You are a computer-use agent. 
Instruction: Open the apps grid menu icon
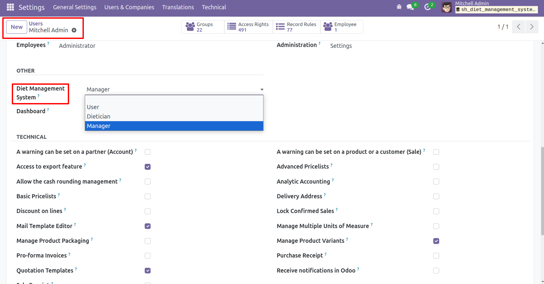coord(10,7)
